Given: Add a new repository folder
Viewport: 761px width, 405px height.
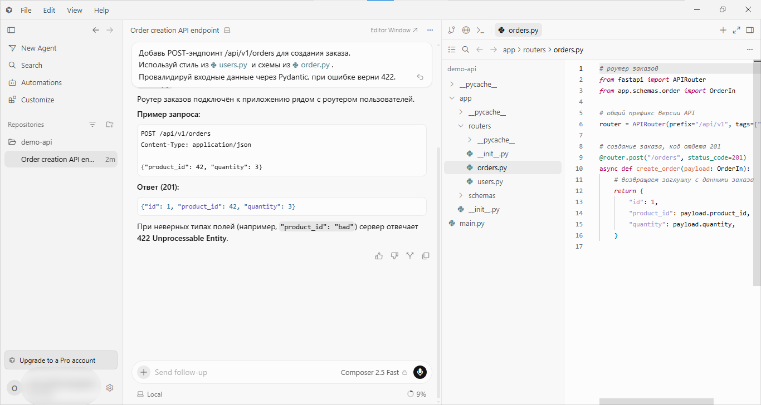Looking at the screenshot, I should [x=110, y=125].
